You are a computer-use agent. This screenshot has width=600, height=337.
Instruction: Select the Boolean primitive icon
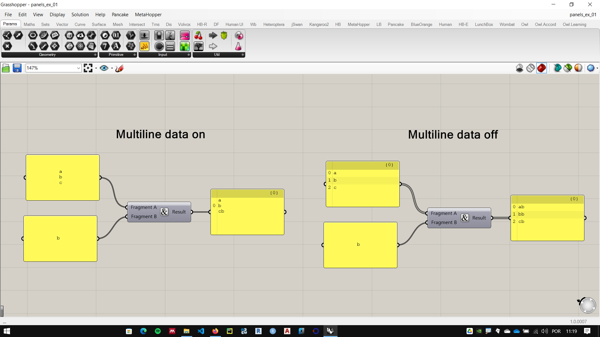pos(105,36)
